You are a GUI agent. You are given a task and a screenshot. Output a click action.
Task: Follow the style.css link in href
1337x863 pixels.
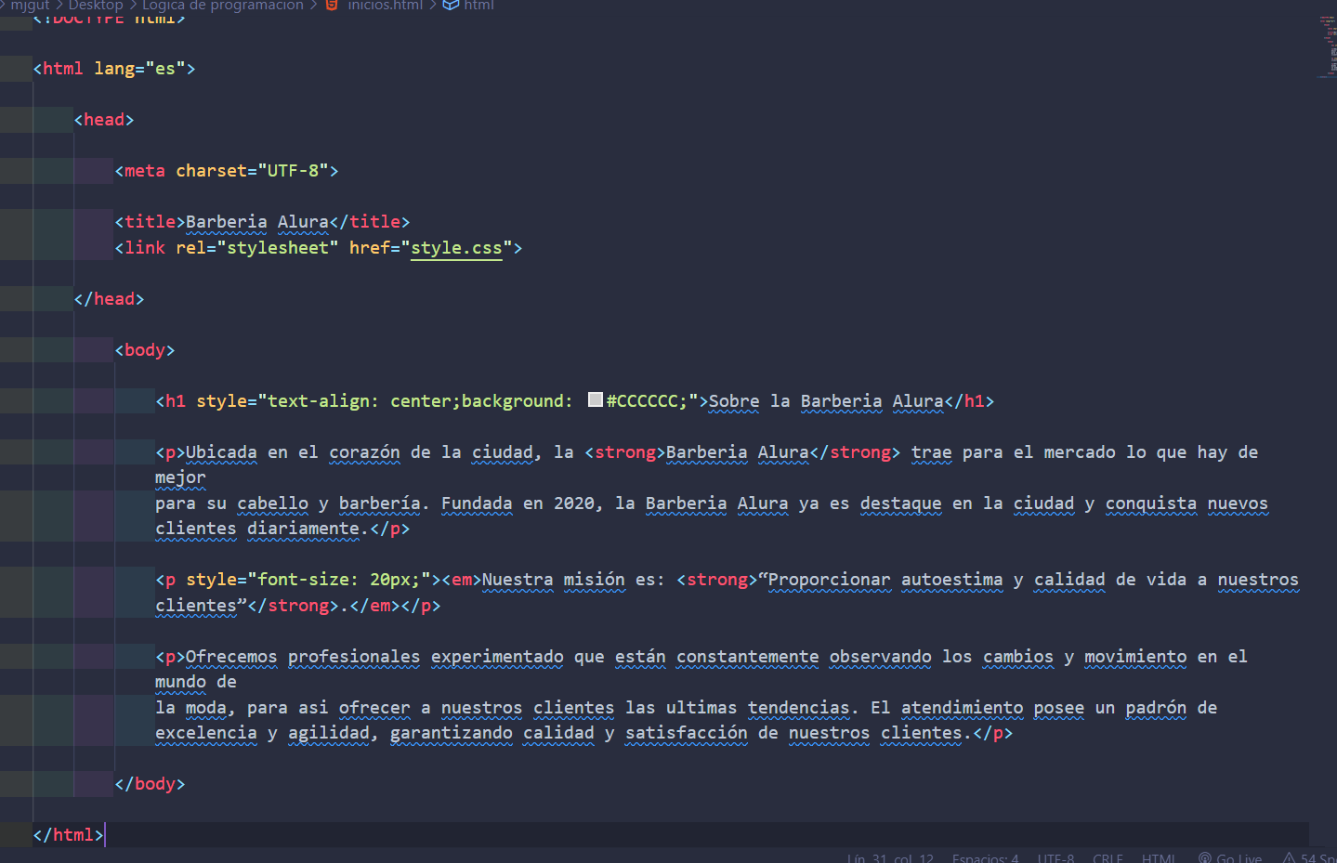[456, 248]
